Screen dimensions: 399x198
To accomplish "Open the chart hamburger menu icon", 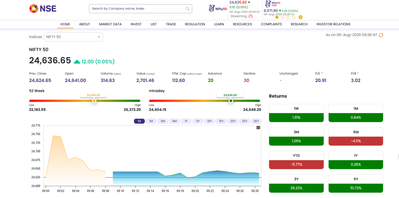I will click(x=258, y=127).
